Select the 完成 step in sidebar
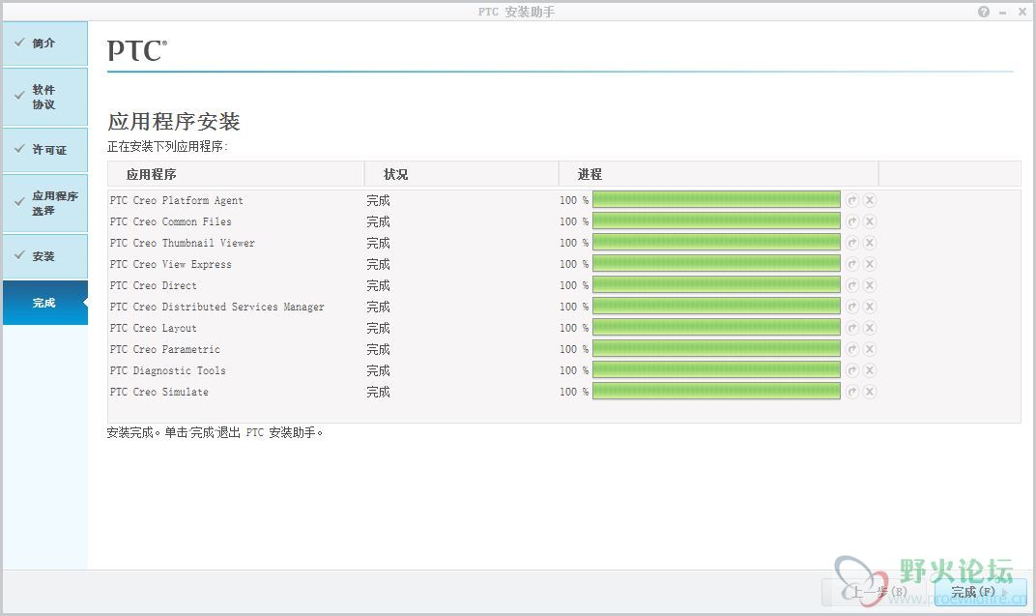This screenshot has height=616, width=1036. pyautogui.click(x=44, y=303)
